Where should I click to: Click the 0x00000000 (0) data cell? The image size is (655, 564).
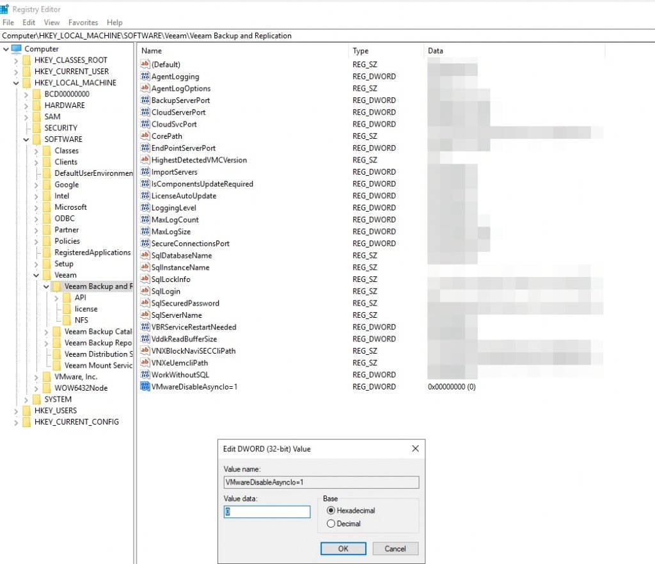tap(452, 387)
